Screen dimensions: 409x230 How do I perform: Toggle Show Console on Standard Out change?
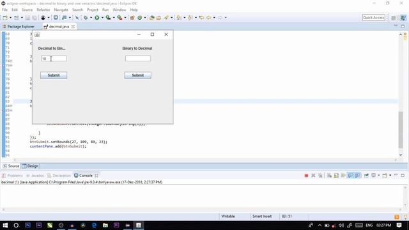click(350, 176)
